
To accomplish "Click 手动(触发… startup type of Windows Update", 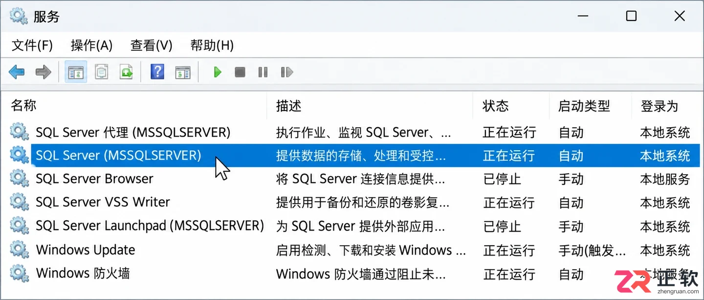I will (x=593, y=250).
